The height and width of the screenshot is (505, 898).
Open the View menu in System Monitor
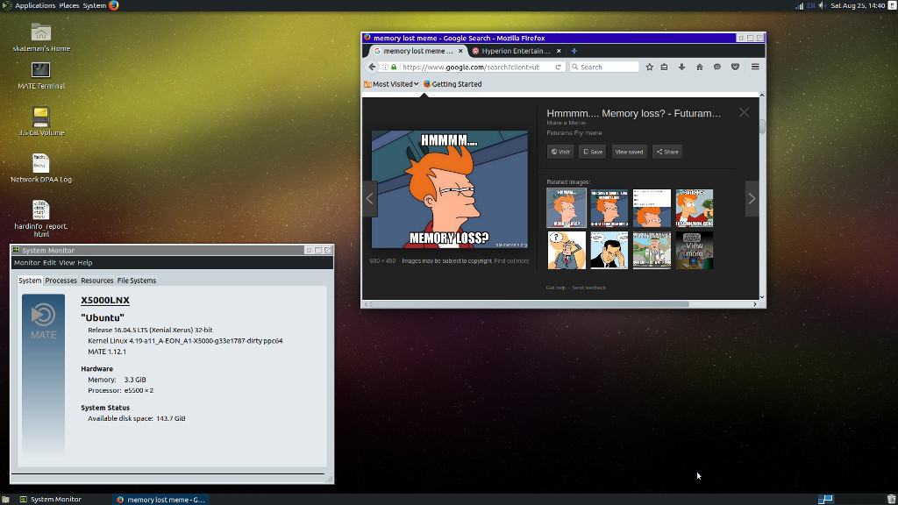[x=67, y=263]
